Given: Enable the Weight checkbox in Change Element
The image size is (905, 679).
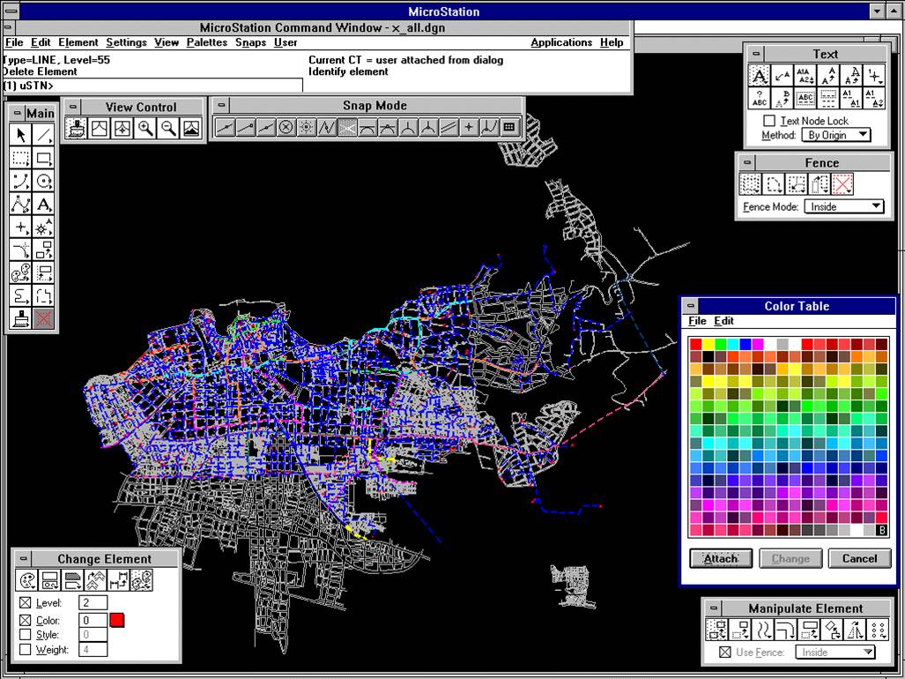Looking at the screenshot, I should click(25, 650).
